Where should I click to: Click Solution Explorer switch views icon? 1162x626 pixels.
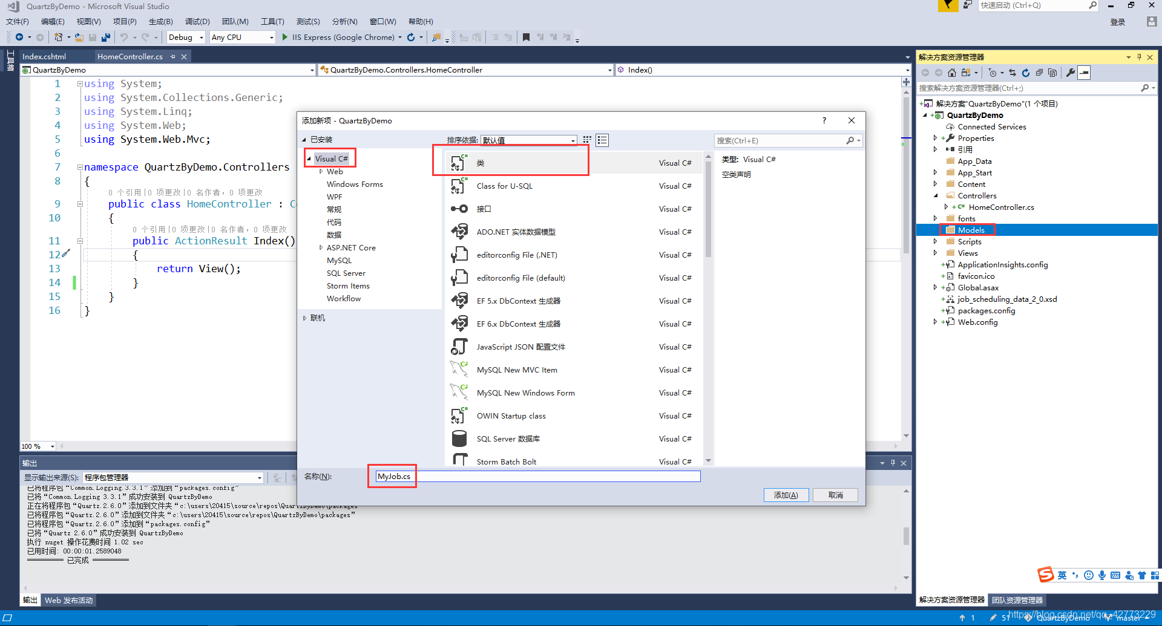[966, 73]
